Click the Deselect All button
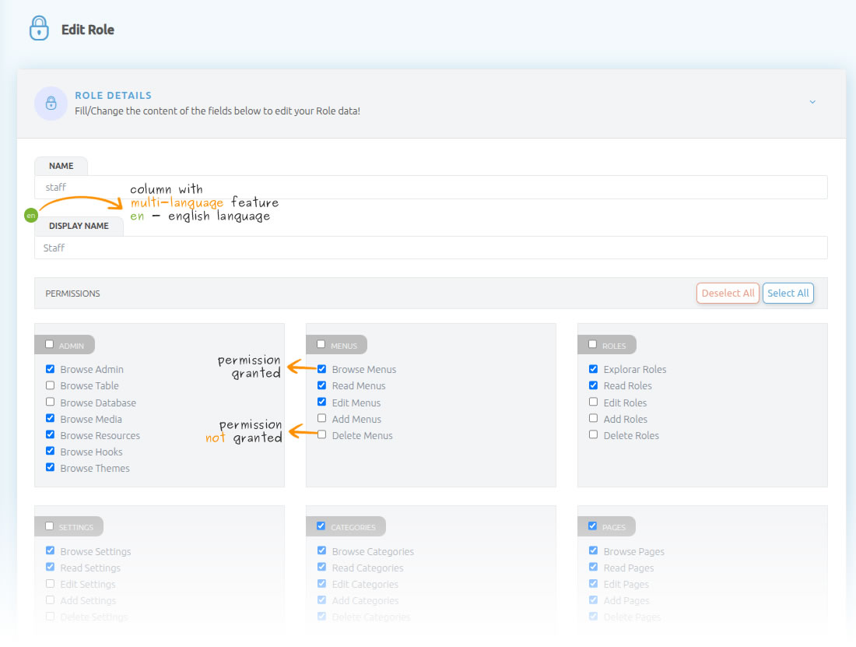The height and width of the screenshot is (647, 856). pos(728,294)
